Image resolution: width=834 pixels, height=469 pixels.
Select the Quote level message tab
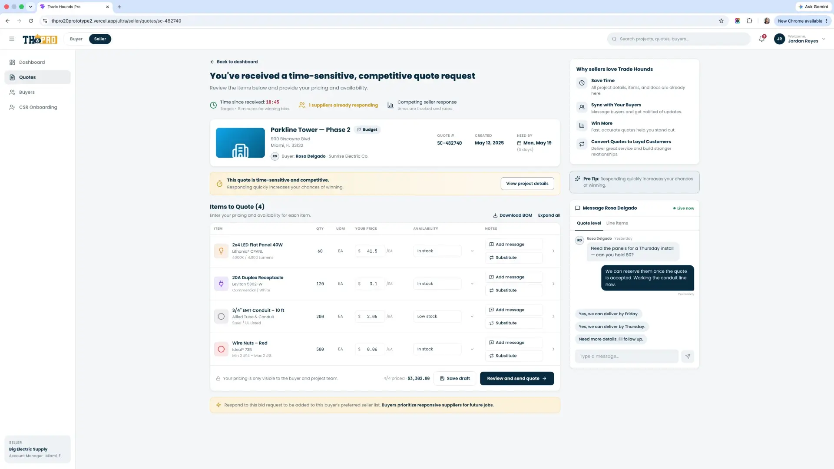pos(589,223)
